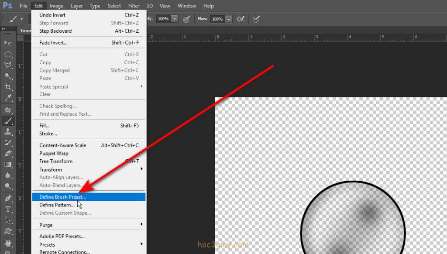Select the Eraser tool

8,153
